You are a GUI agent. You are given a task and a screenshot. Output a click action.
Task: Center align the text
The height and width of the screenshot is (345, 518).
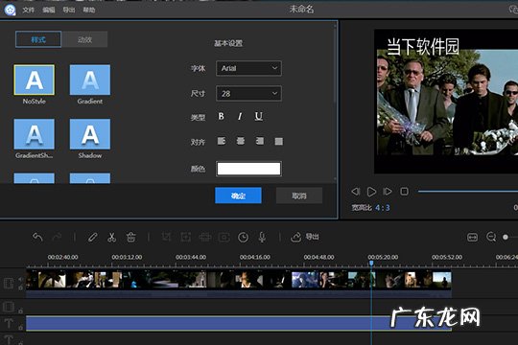[241, 141]
